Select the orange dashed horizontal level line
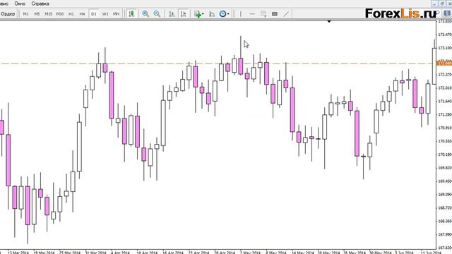The height and width of the screenshot is (254, 452). (x=218, y=64)
